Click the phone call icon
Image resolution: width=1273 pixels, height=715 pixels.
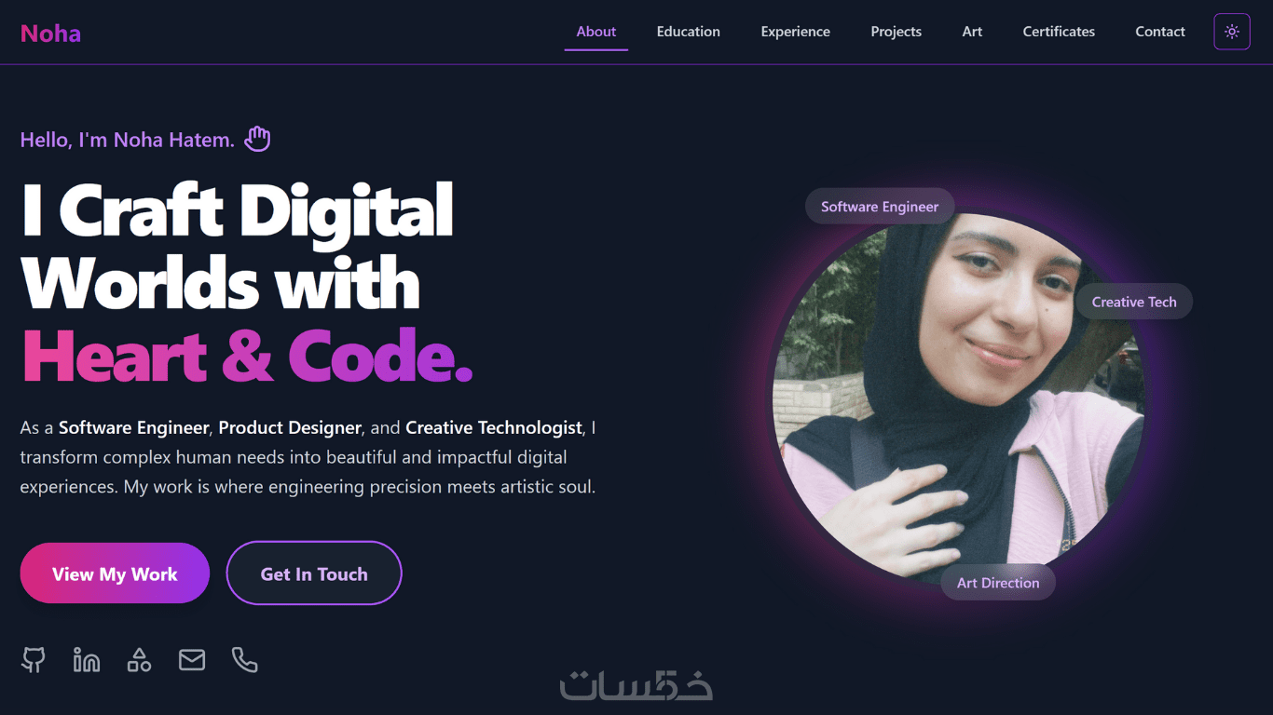click(244, 660)
